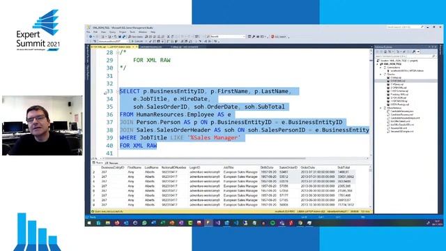Screen dimensions: 446x251
Task: Toggle Include Live Query Statistics
Action: click(x=172, y=41)
